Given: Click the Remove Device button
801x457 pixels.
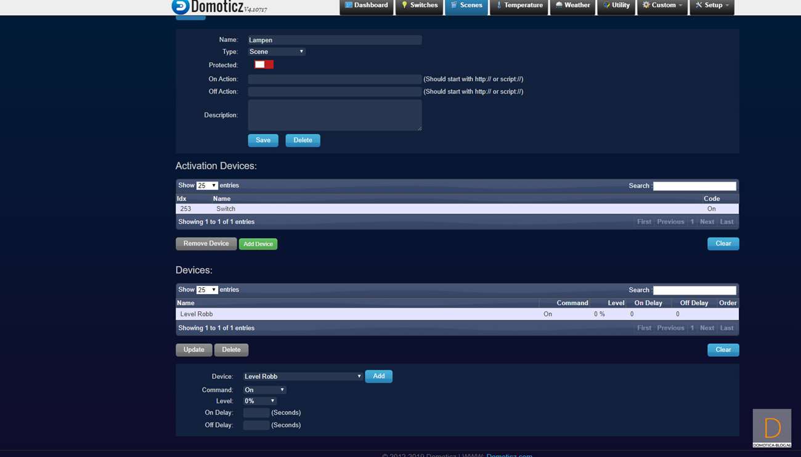Looking at the screenshot, I should [206, 244].
